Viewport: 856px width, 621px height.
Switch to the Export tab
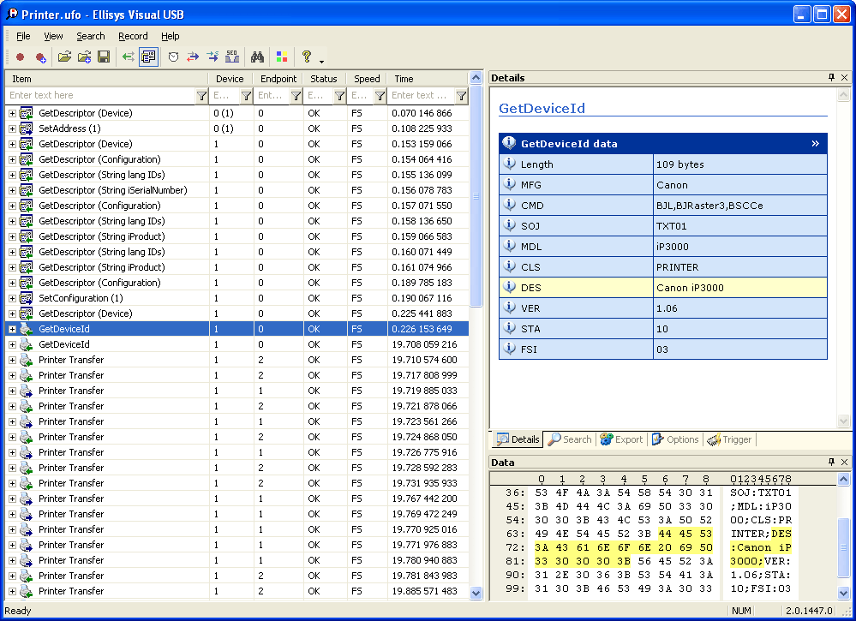(621, 439)
